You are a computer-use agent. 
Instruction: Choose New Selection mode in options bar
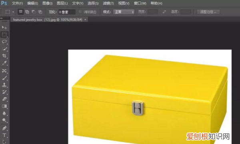point(21,12)
